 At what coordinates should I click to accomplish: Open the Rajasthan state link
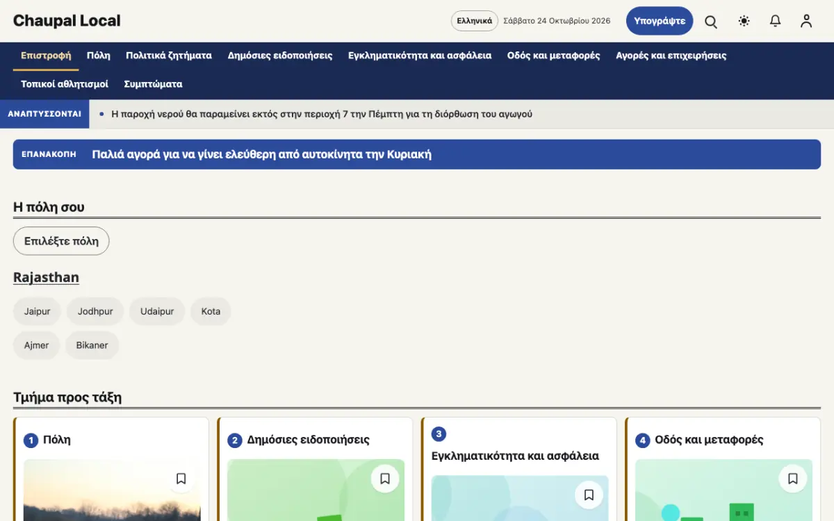[x=46, y=277]
